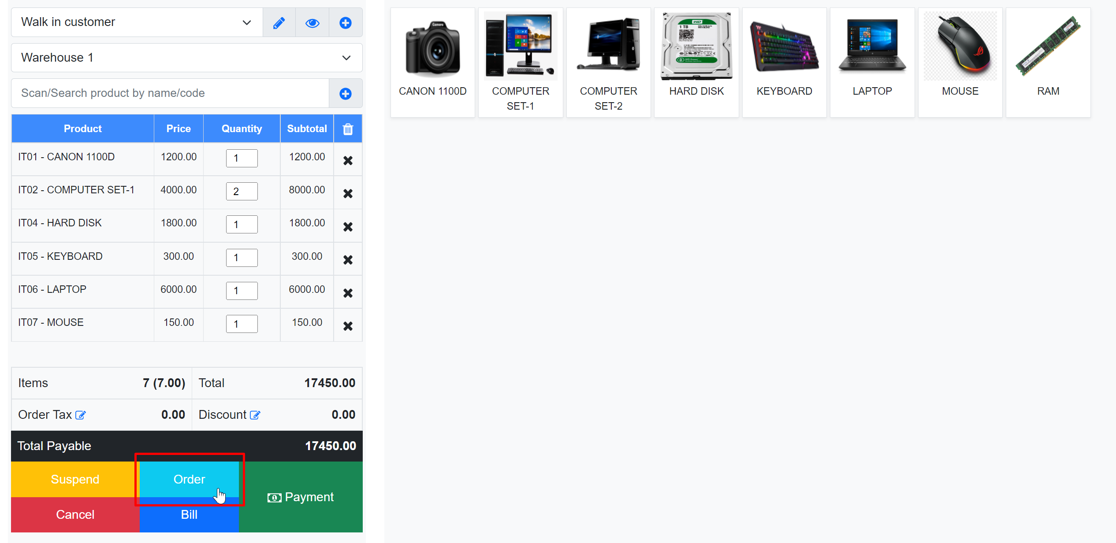Screen dimensions: 1116x543
Task: Click the Bill button
Action: tap(189, 514)
